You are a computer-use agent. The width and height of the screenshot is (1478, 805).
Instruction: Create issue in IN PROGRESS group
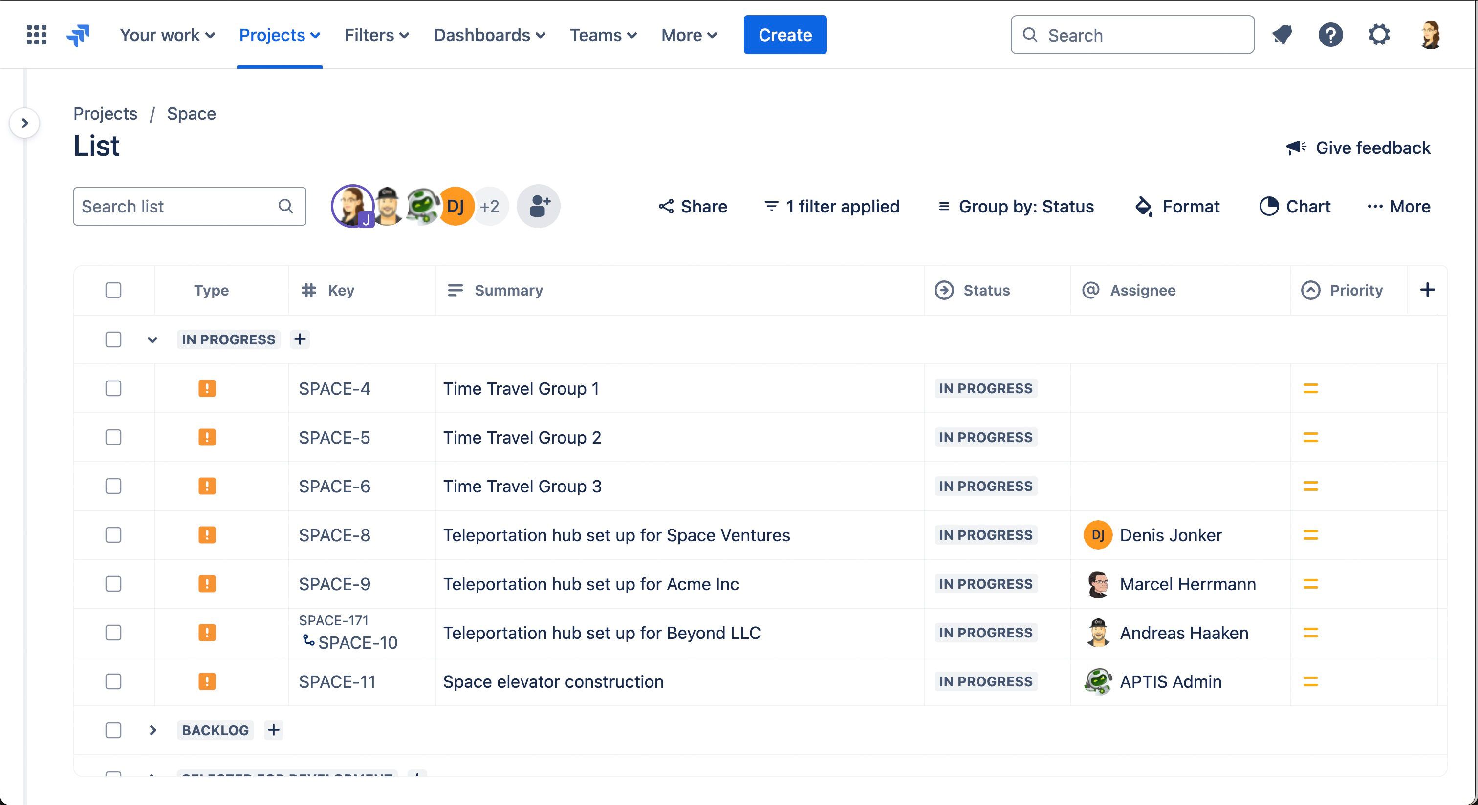pyautogui.click(x=300, y=339)
